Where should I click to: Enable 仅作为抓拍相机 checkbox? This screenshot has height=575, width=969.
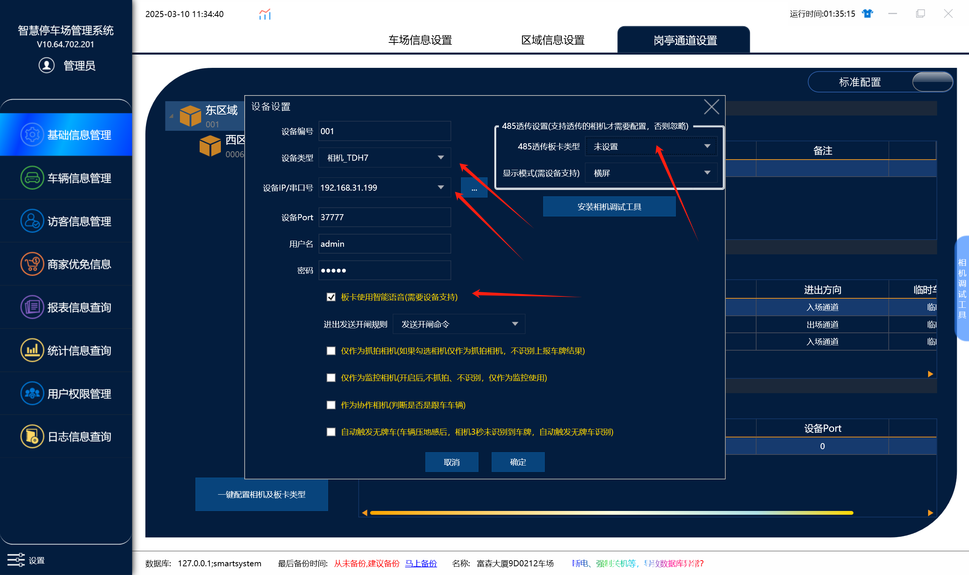331,351
